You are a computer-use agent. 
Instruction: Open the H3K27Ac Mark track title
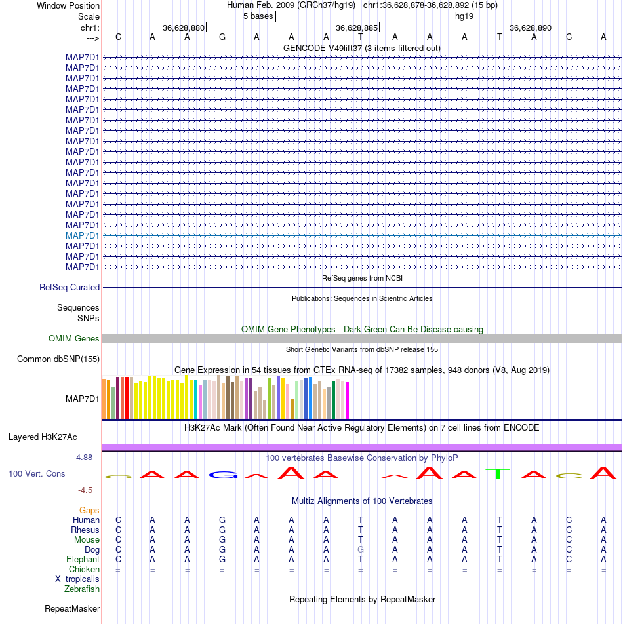coord(362,427)
